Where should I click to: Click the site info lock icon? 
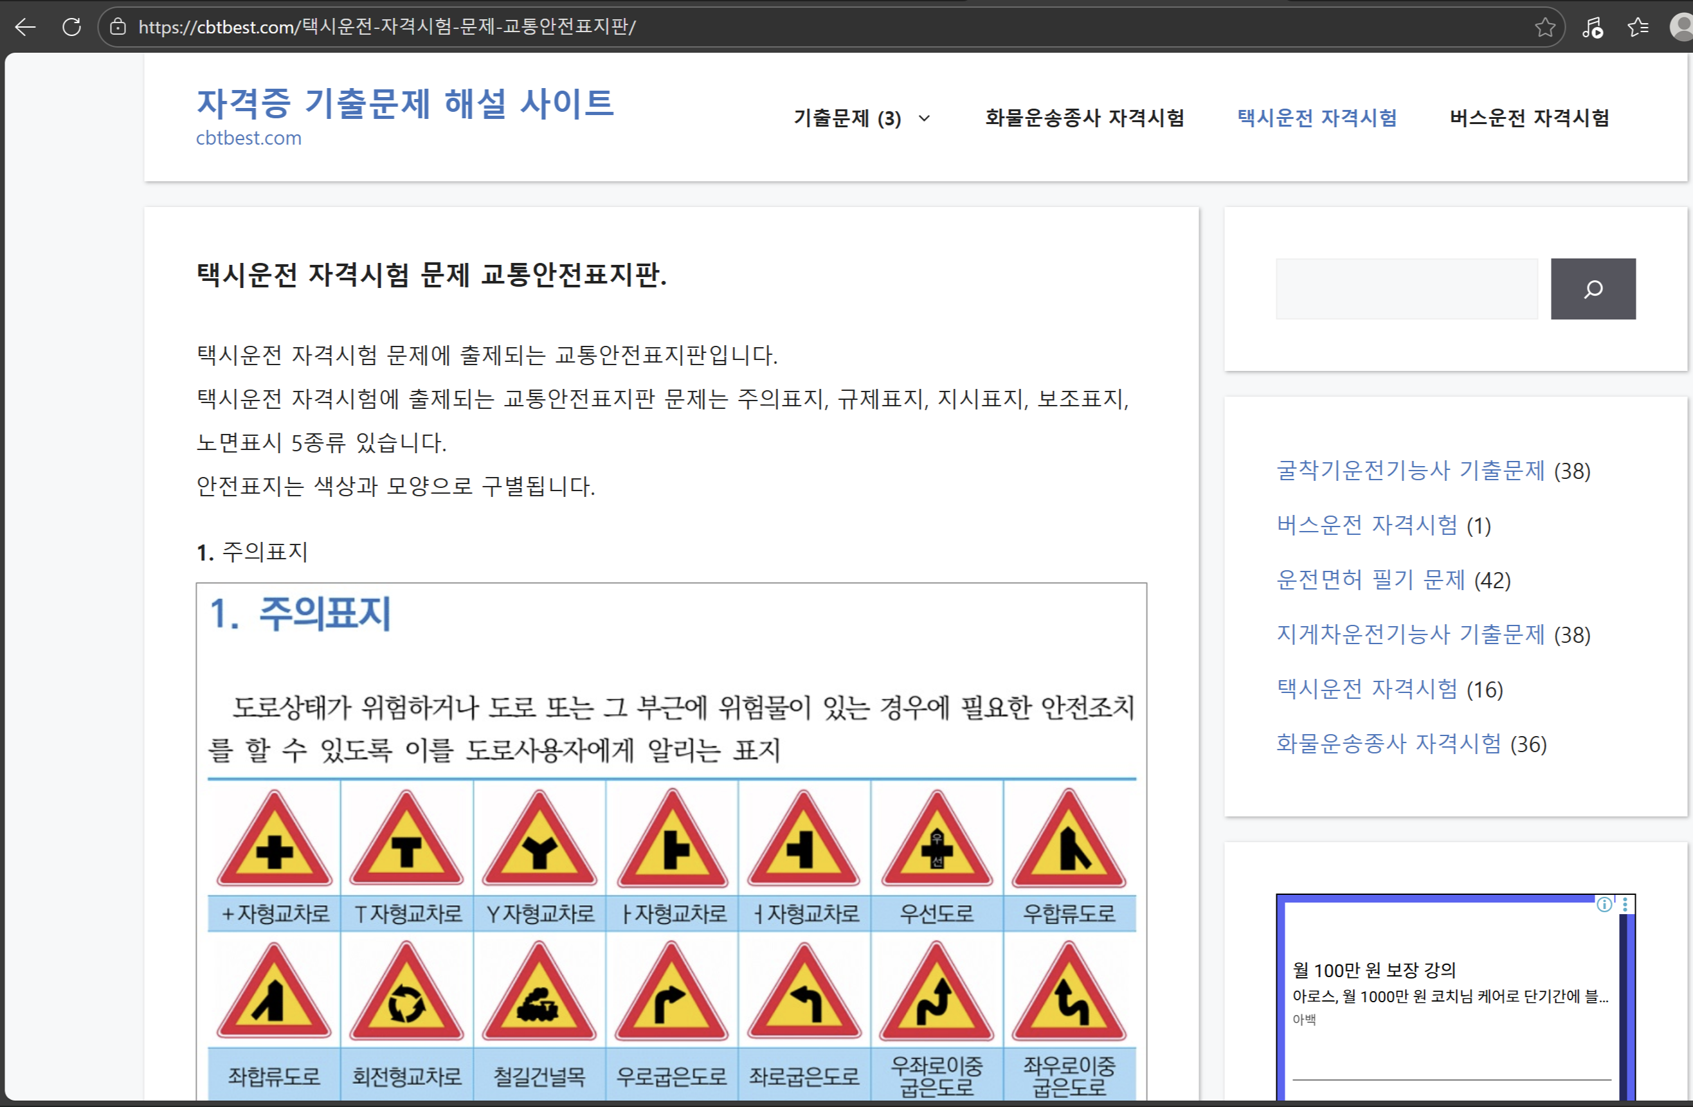tap(118, 27)
